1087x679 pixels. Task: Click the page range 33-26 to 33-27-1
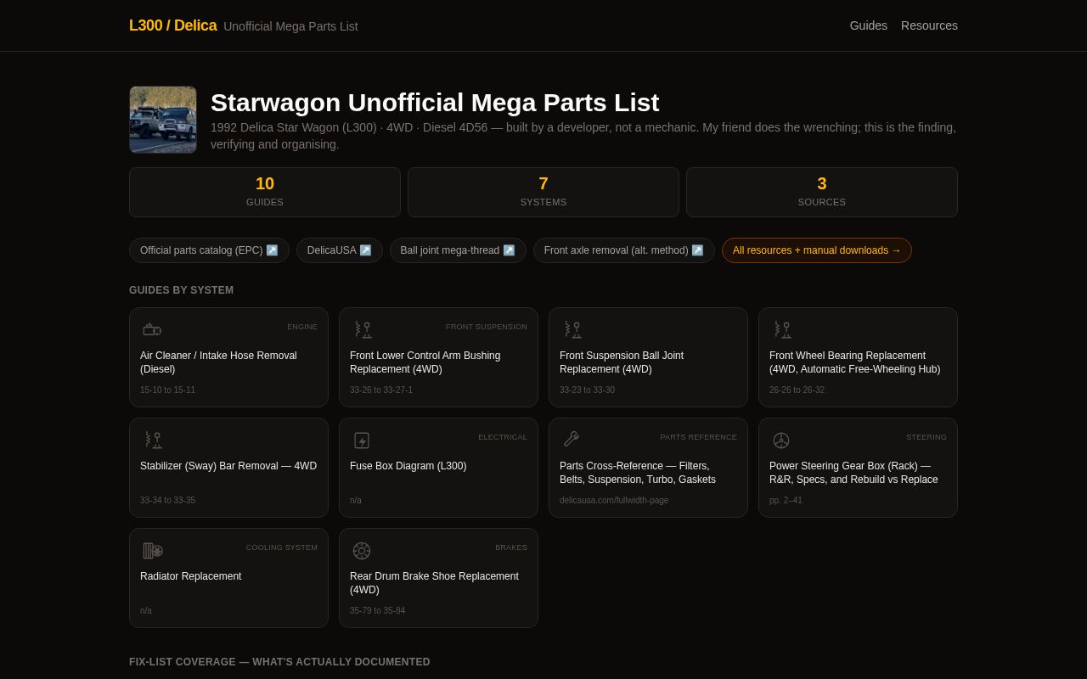(381, 390)
